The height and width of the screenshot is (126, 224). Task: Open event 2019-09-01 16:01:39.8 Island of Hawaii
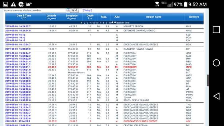tap(18, 49)
